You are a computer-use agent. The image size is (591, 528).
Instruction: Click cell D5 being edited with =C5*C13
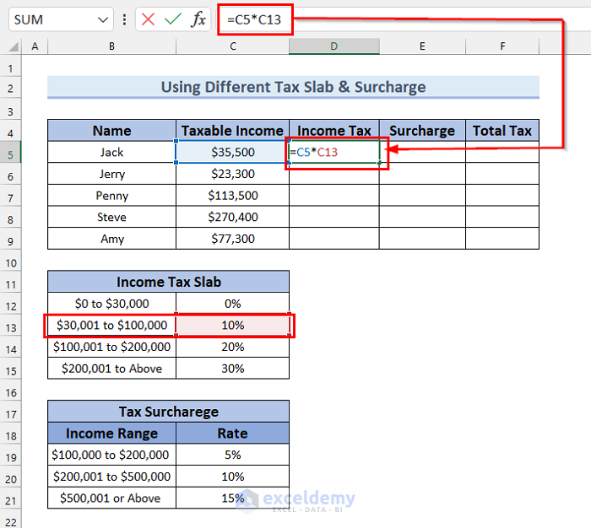(334, 152)
